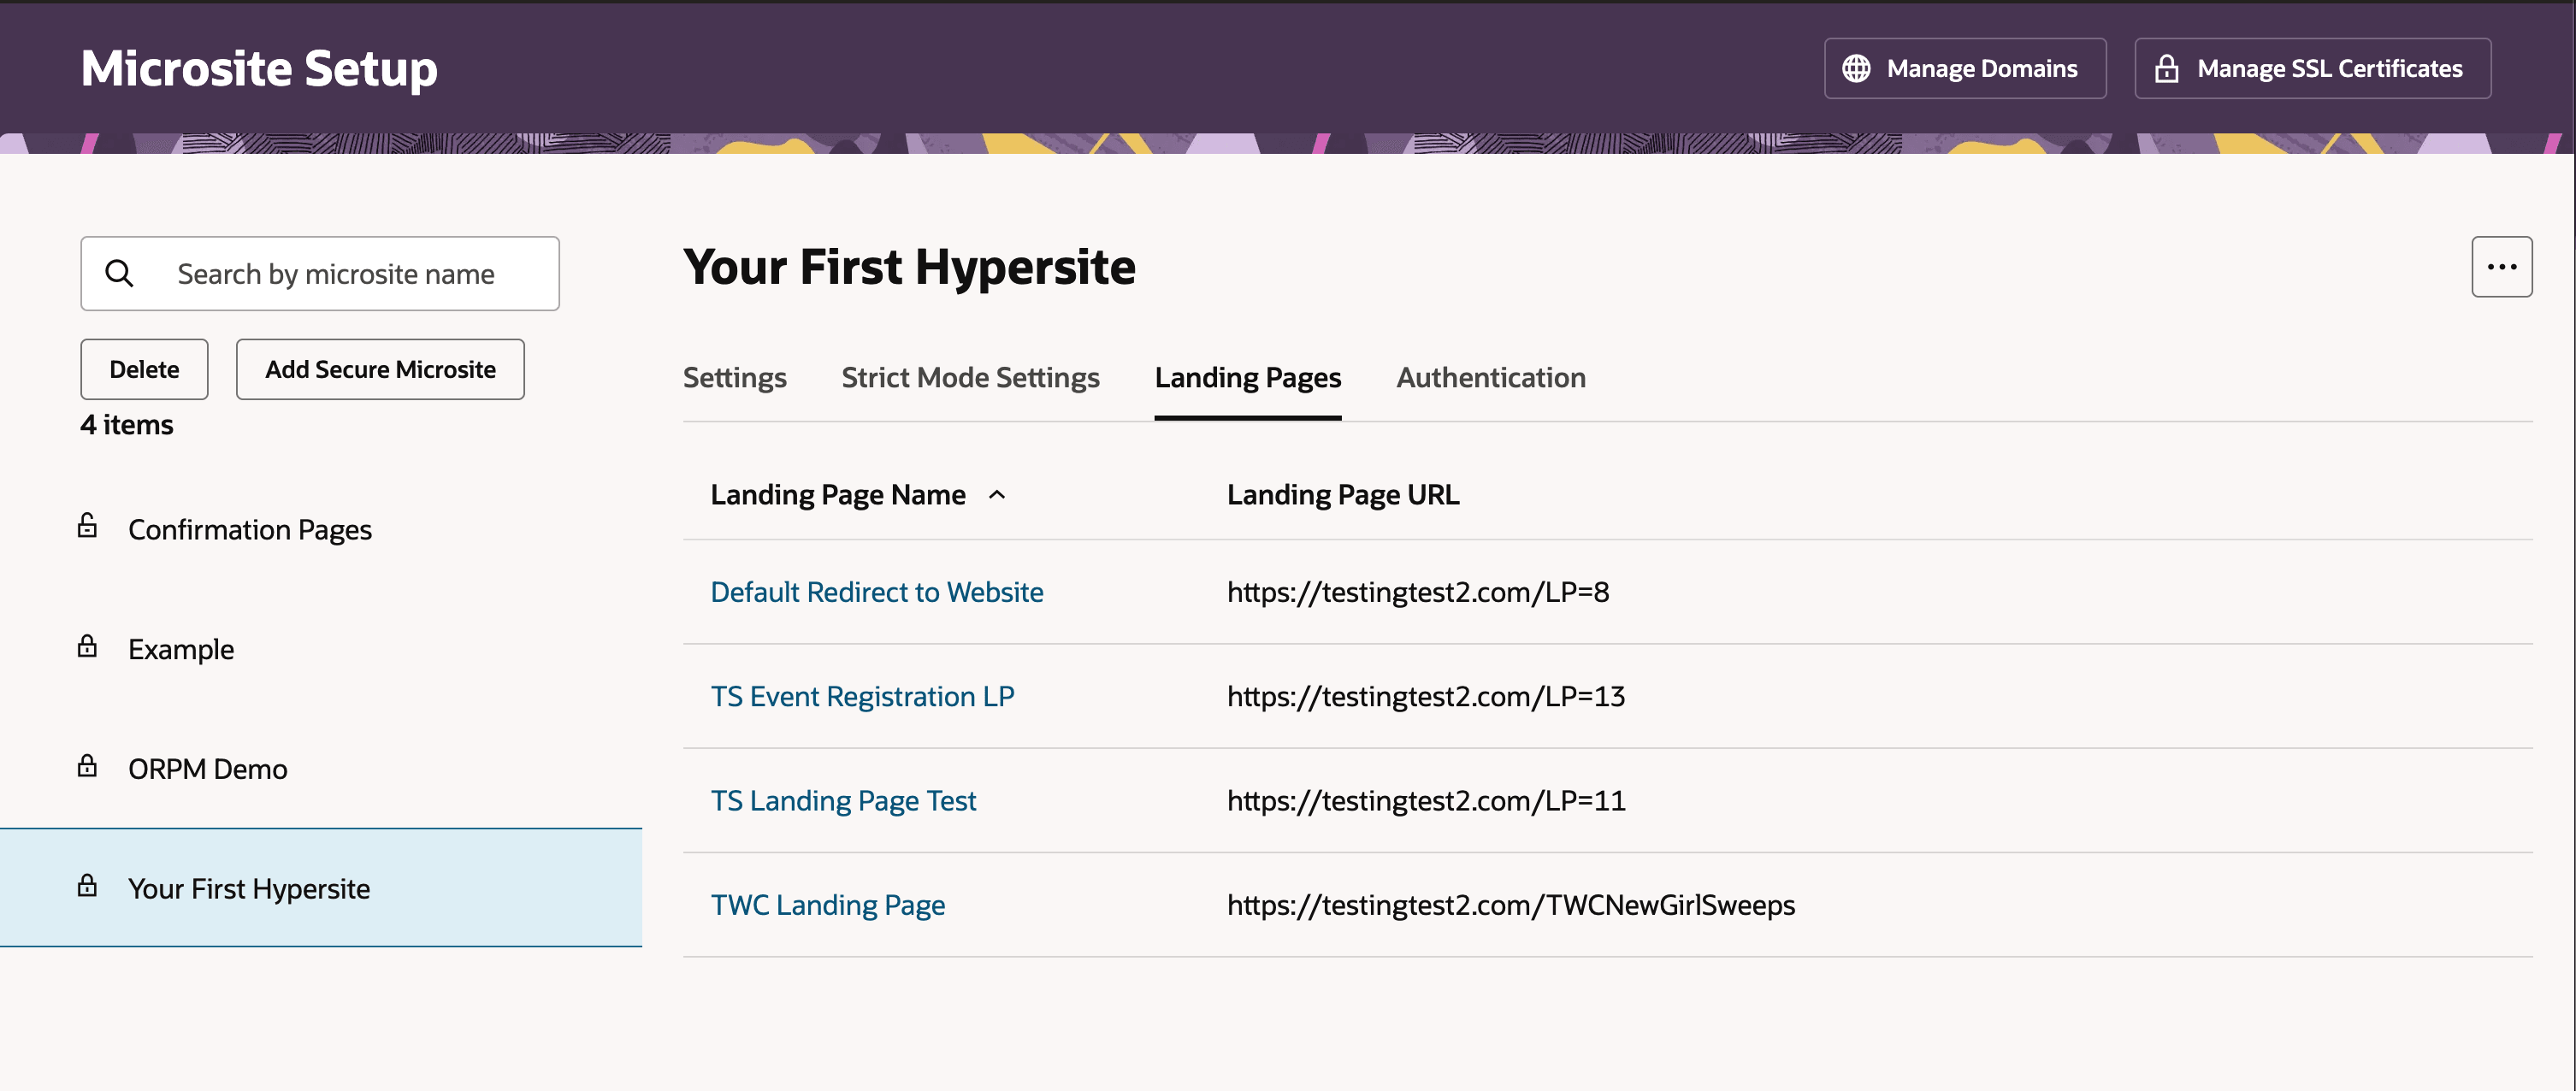Open the TS Event Registration LP link
The image size is (2576, 1091).
862,696
